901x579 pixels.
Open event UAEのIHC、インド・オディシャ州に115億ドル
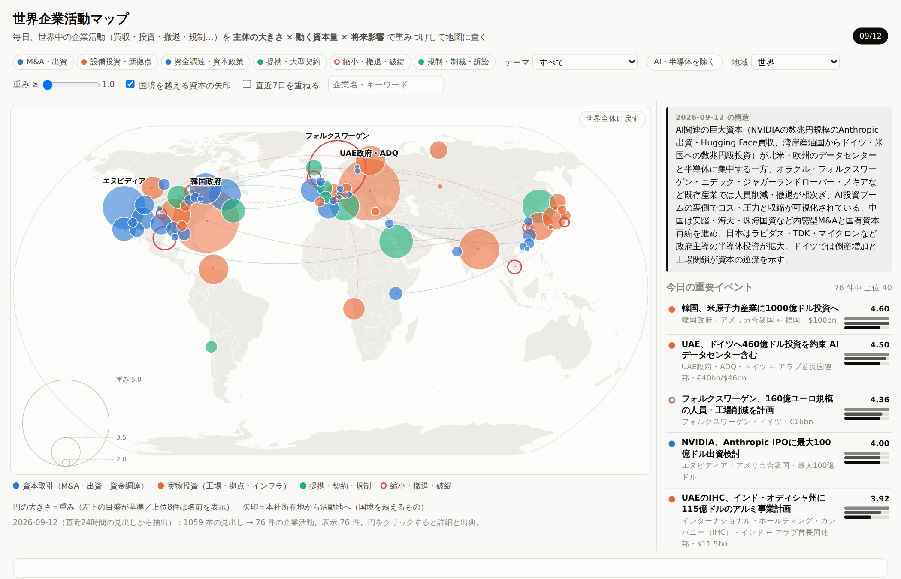tap(779, 520)
